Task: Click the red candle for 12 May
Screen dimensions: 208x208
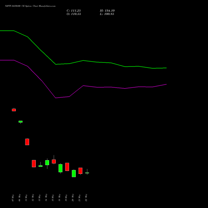Action: 34,163
